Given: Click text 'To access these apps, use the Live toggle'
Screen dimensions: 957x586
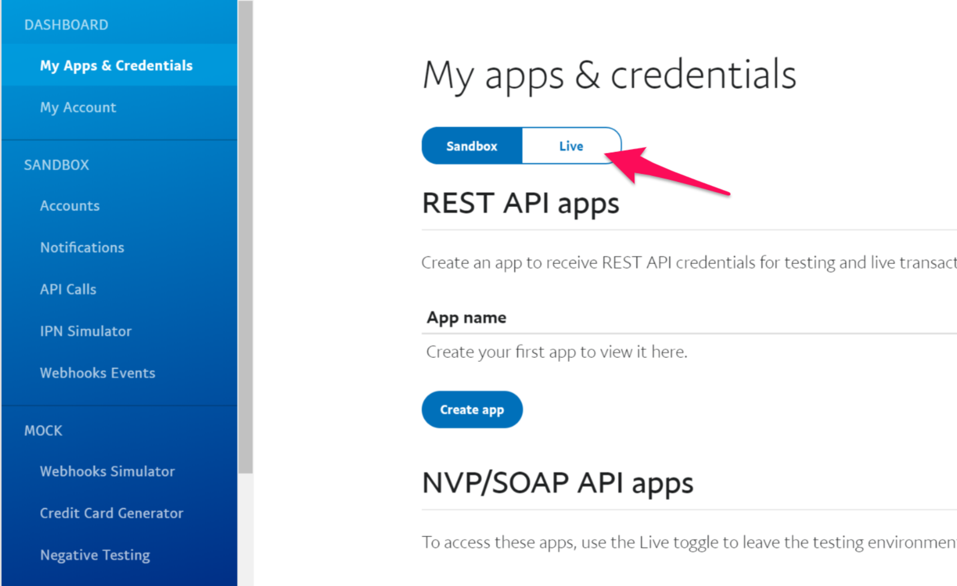Looking at the screenshot, I should 570,542.
